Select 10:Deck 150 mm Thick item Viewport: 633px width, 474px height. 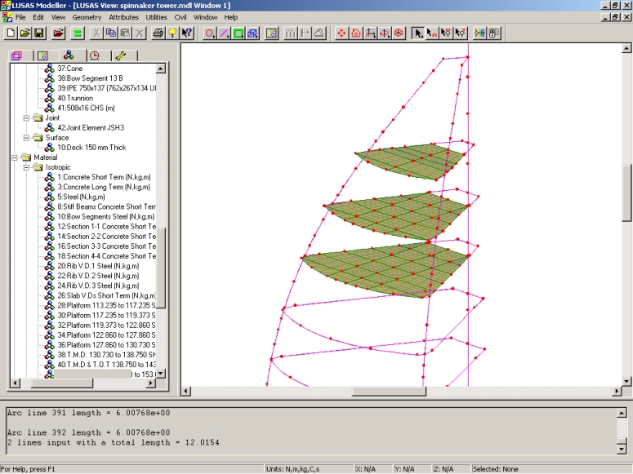pyautogui.click(x=91, y=148)
